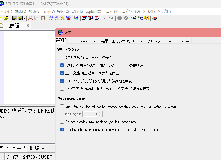Screen dimensions: 221x160
Task: Click the first hourglass job icon
Action: point(84,18)
